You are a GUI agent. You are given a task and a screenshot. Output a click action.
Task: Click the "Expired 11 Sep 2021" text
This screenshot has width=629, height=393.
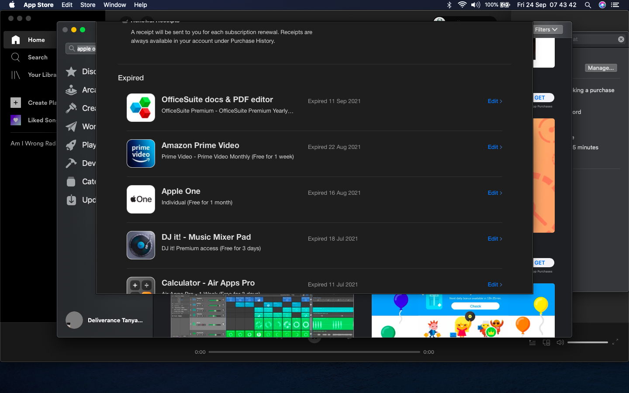coord(334,101)
